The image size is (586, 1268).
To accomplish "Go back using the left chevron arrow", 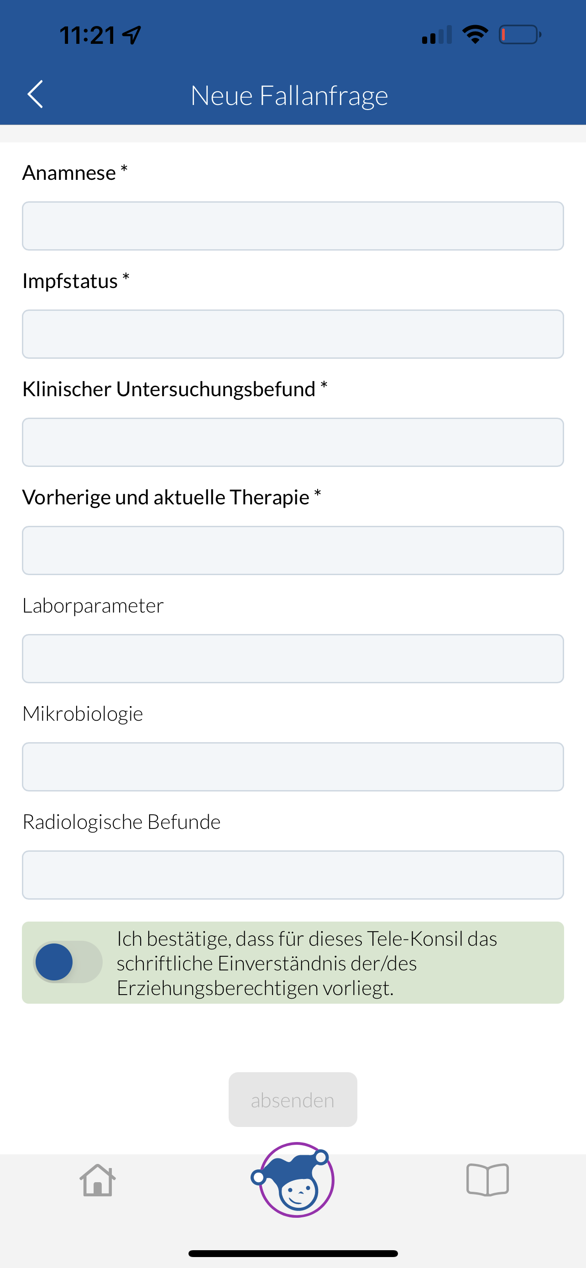I will click(35, 94).
